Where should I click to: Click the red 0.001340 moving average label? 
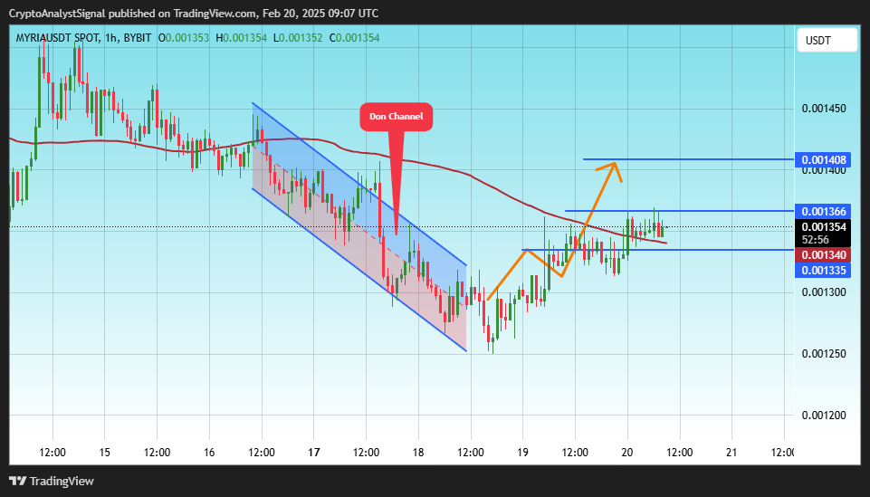pyautogui.click(x=822, y=255)
